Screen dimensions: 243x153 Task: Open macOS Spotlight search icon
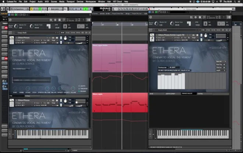pos(235,1)
